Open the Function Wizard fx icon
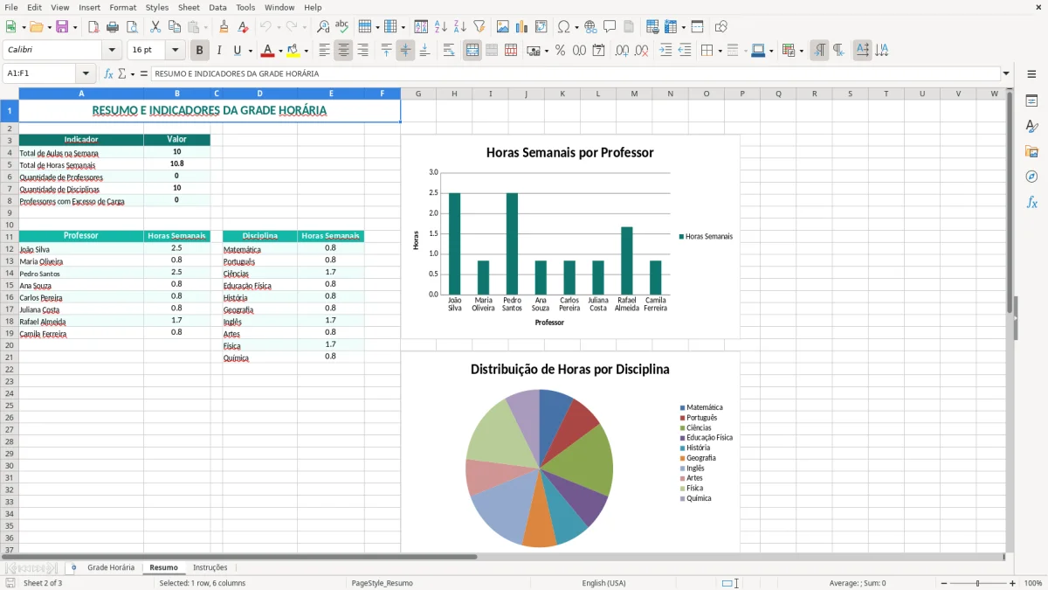Viewport: 1048px width, 590px height. click(x=109, y=74)
